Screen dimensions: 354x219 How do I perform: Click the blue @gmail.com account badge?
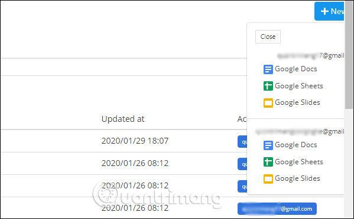click(277, 209)
